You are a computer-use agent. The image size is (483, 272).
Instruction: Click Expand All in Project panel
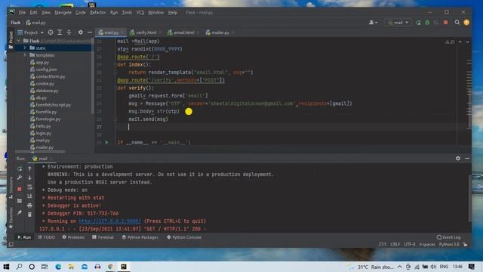[60, 32]
